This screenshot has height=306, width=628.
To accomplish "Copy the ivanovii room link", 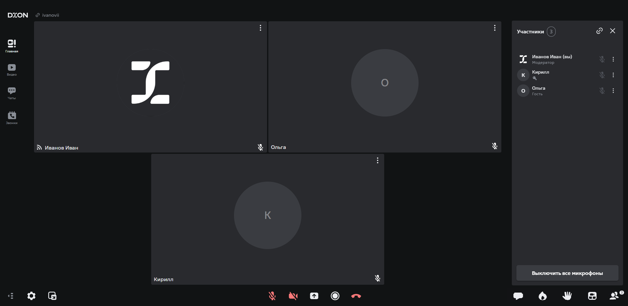I will pos(47,15).
